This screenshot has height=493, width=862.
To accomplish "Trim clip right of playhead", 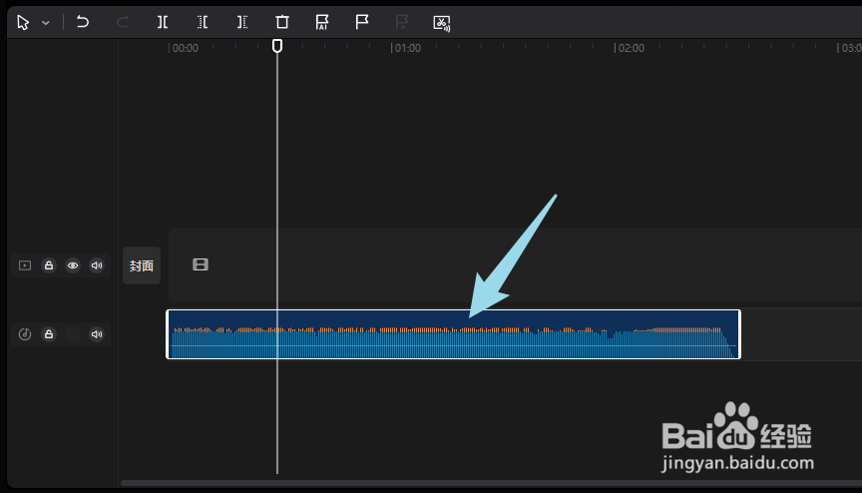I will (242, 22).
